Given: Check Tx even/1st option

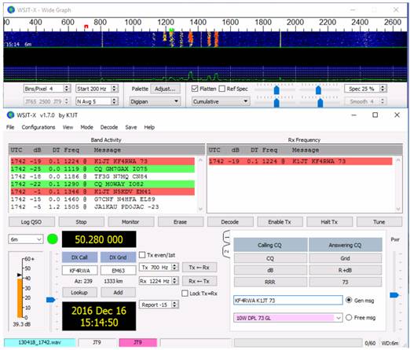Looking at the screenshot, I should [142, 255].
